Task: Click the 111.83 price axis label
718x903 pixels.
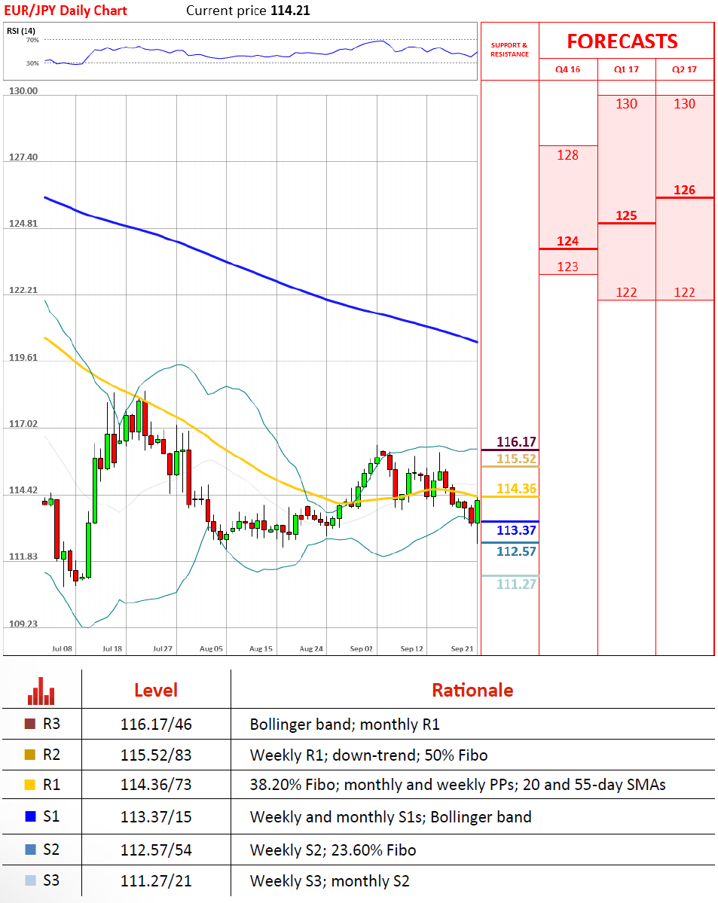Action: 23,557
